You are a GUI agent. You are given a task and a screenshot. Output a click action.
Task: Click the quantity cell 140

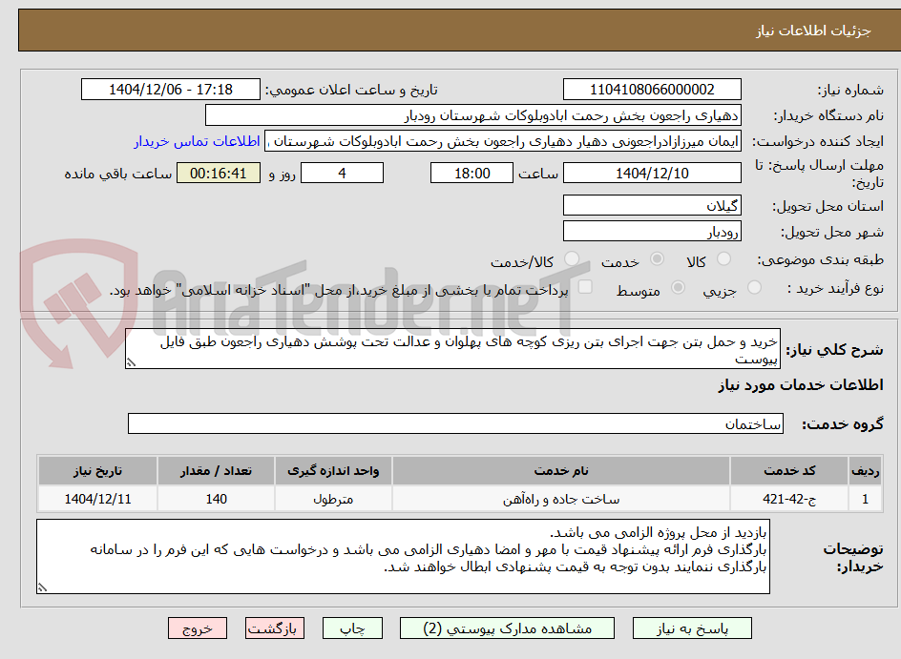(x=216, y=499)
